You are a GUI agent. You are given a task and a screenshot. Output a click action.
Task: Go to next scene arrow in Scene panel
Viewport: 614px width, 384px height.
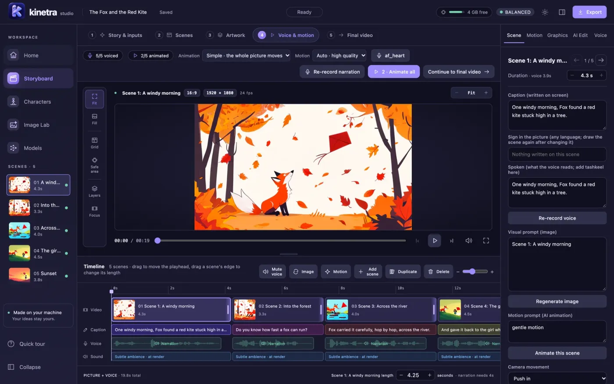[601, 61]
